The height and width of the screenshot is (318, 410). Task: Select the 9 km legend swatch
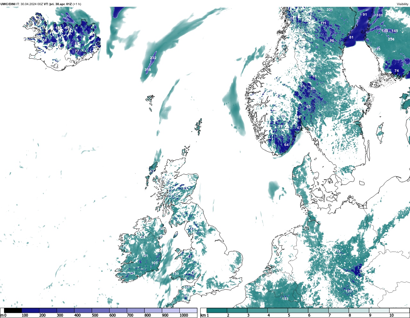click(x=379, y=310)
